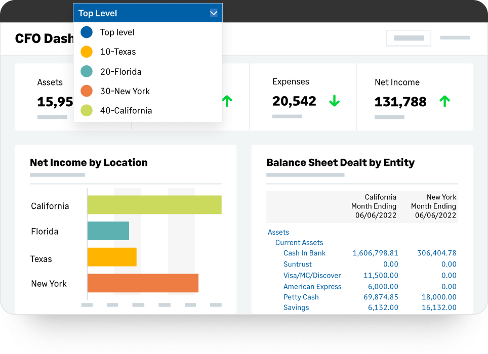The height and width of the screenshot is (354, 488).
Task: Click the teal circle icon for 20-Florida
Action: tap(87, 72)
